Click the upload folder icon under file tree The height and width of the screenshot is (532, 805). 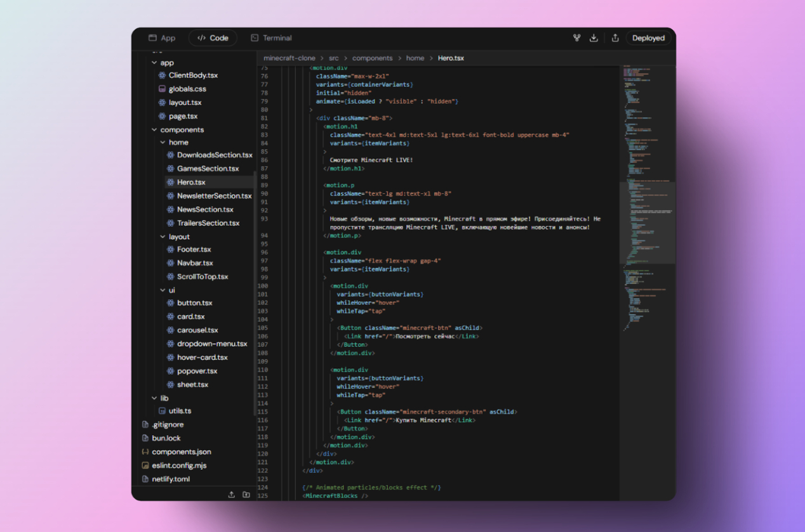click(x=246, y=495)
